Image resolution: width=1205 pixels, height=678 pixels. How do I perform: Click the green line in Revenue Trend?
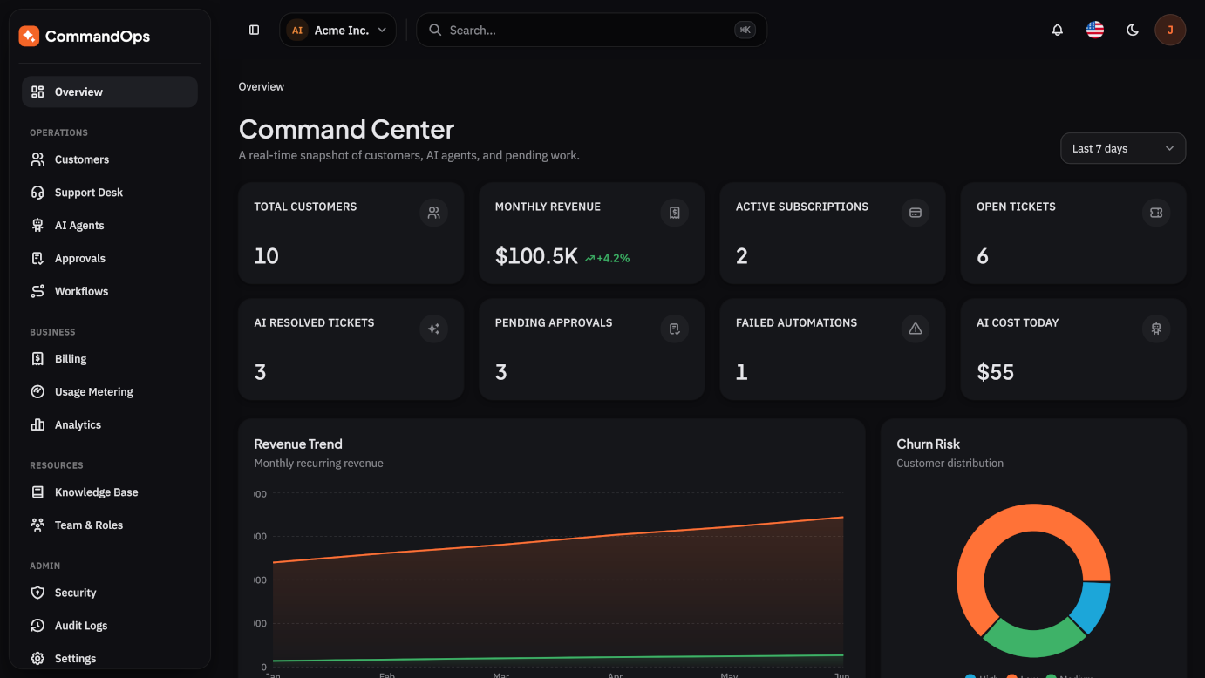(x=558, y=658)
